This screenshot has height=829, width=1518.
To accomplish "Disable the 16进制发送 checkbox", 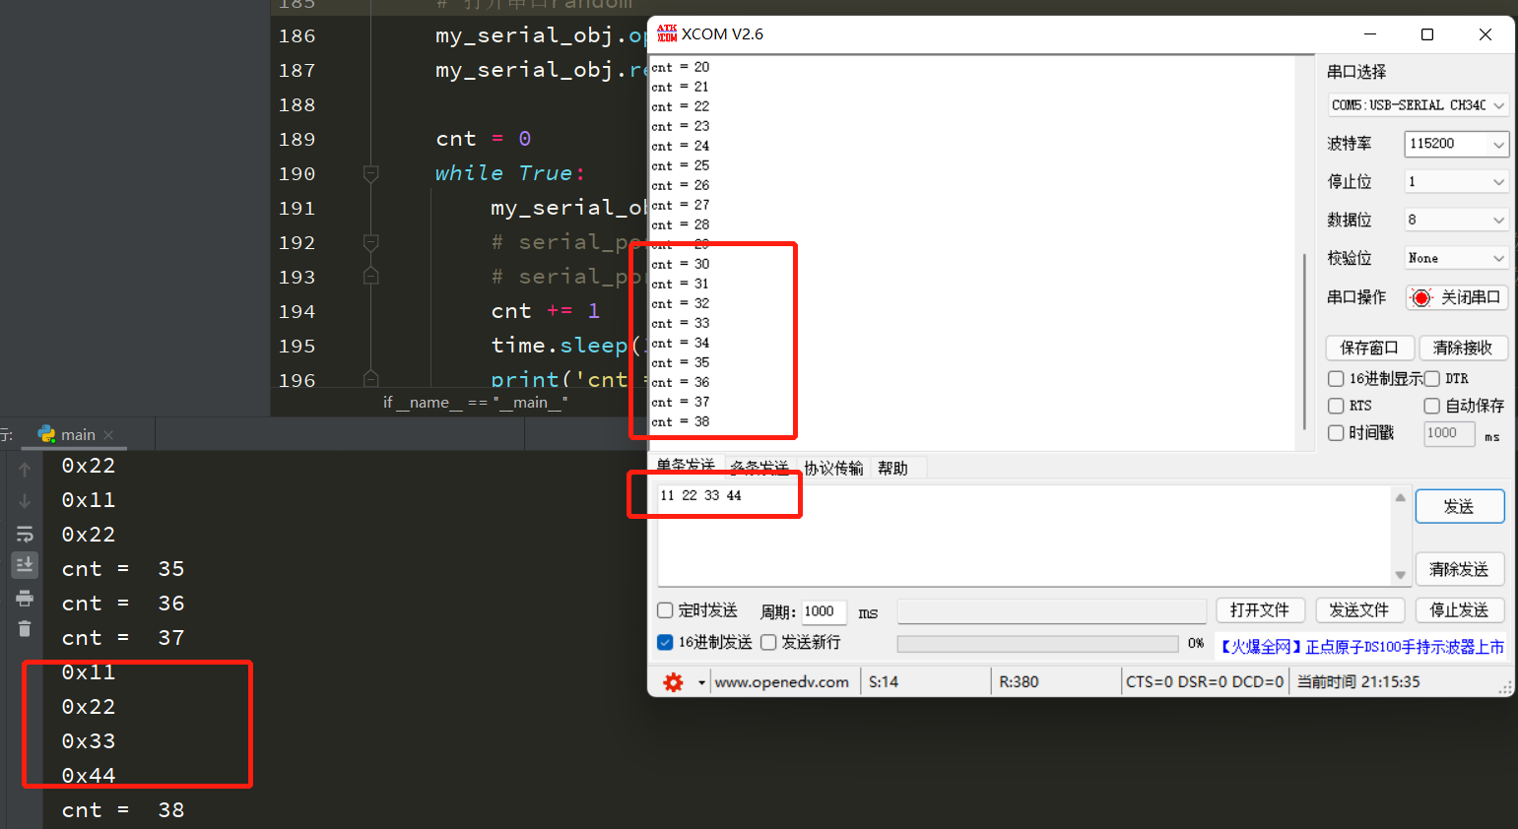I will pyautogui.click(x=666, y=643).
